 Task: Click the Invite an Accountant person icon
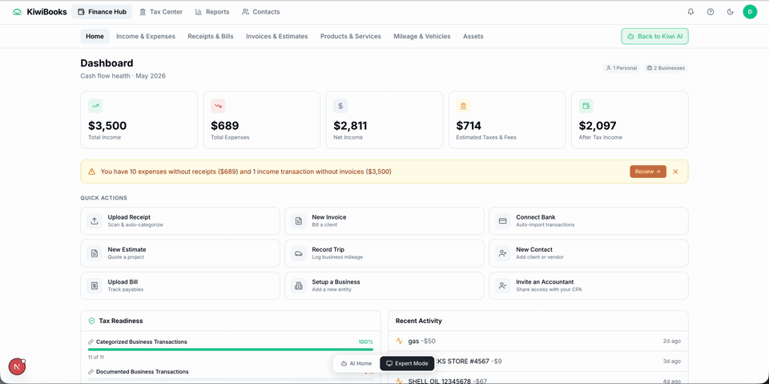tap(503, 285)
